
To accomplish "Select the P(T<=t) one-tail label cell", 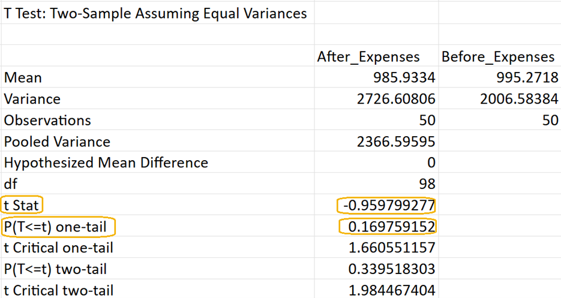I will [58, 227].
